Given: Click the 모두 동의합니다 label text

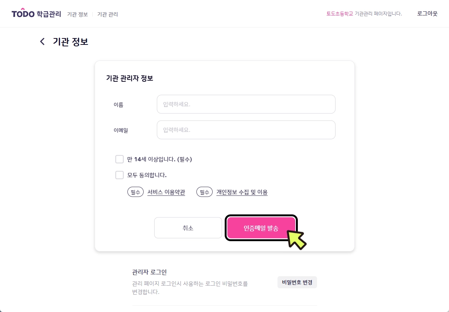Looking at the screenshot, I should (x=147, y=175).
